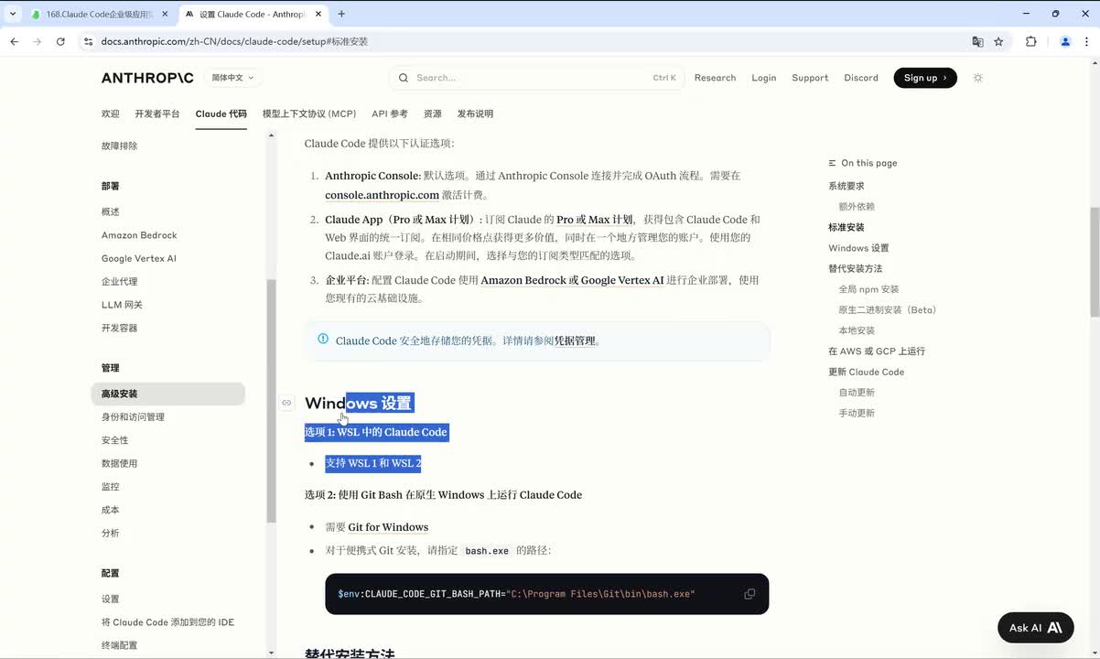The image size is (1100, 659).
Task: Jump to 自动更新 in On this page
Action: pyautogui.click(x=857, y=393)
